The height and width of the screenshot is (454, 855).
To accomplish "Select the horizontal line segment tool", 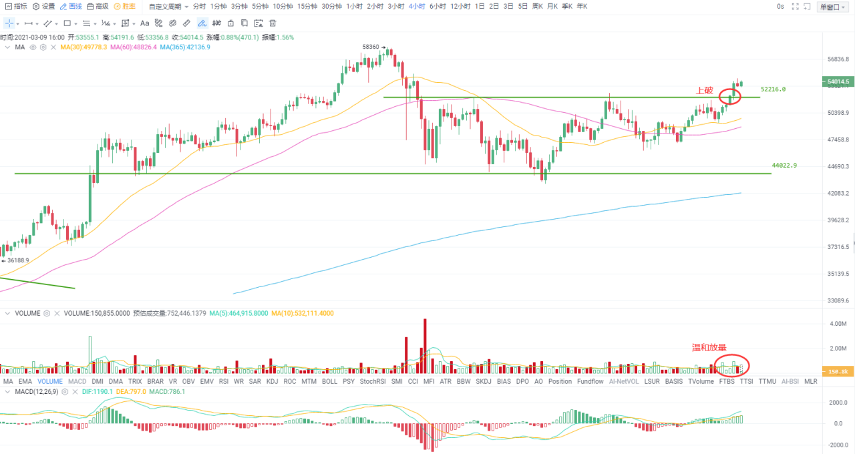I will point(29,23).
